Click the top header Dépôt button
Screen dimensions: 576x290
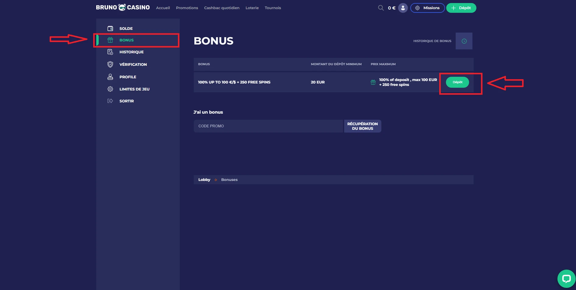point(461,8)
